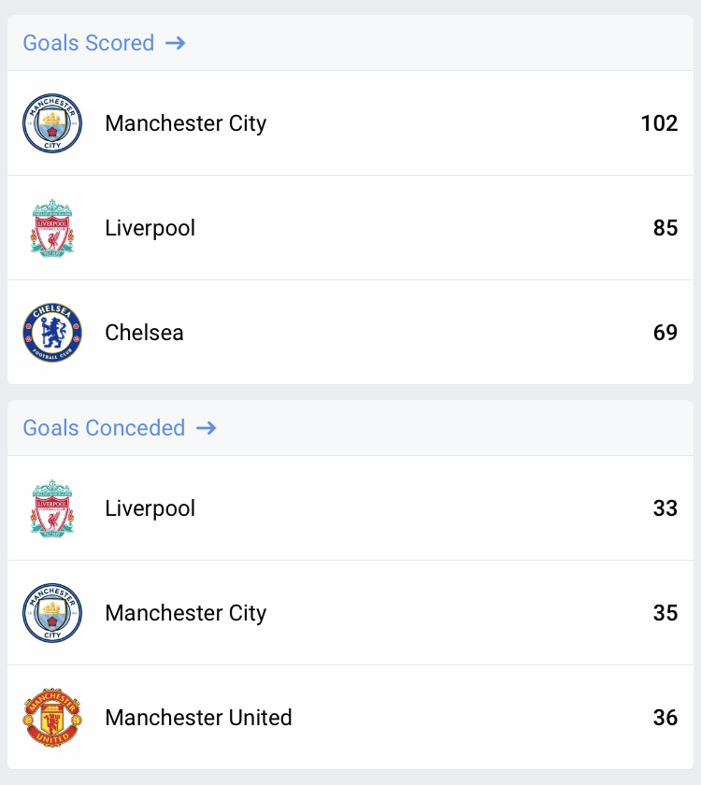Open the Goals Scored full list link
The image size is (701, 785).
tap(88, 43)
